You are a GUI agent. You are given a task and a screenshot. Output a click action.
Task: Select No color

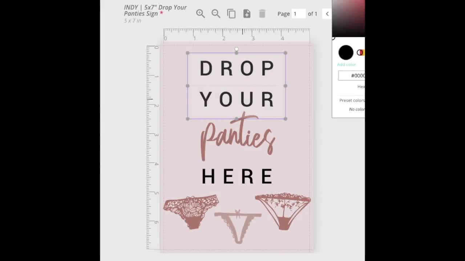click(356, 109)
